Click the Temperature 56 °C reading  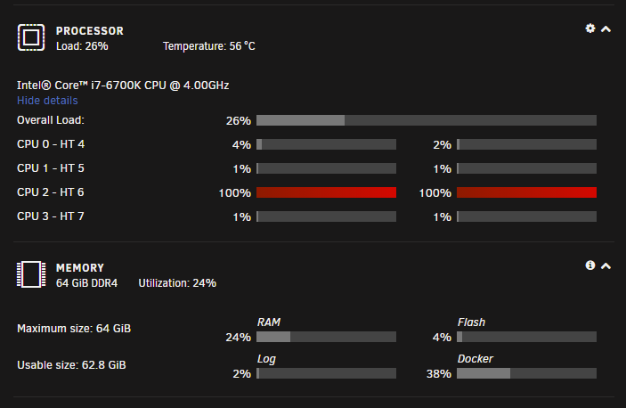pyautogui.click(x=208, y=46)
